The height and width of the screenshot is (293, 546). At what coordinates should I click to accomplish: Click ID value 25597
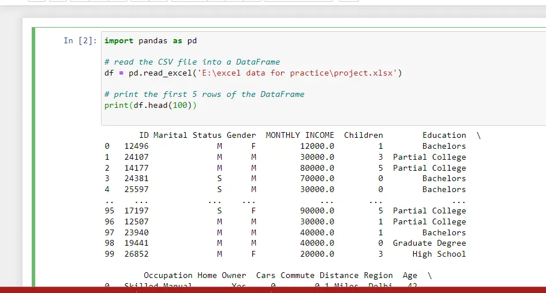136,190
